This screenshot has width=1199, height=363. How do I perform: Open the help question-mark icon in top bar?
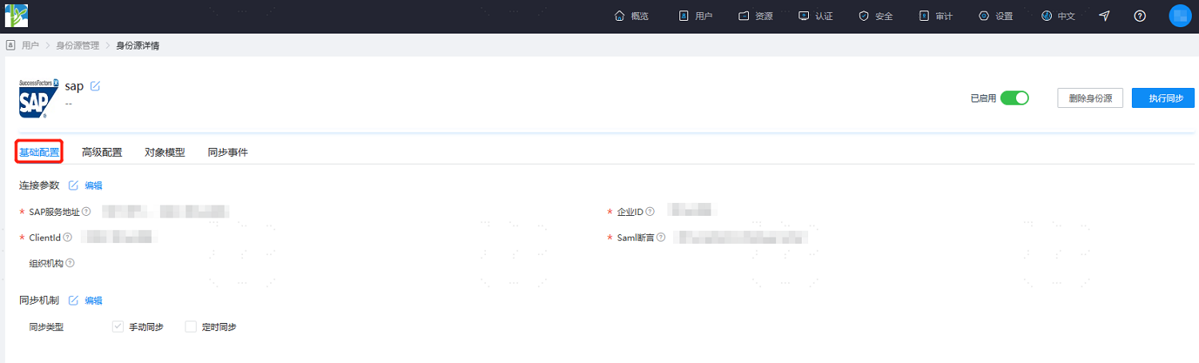click(x=1141, y=16)
